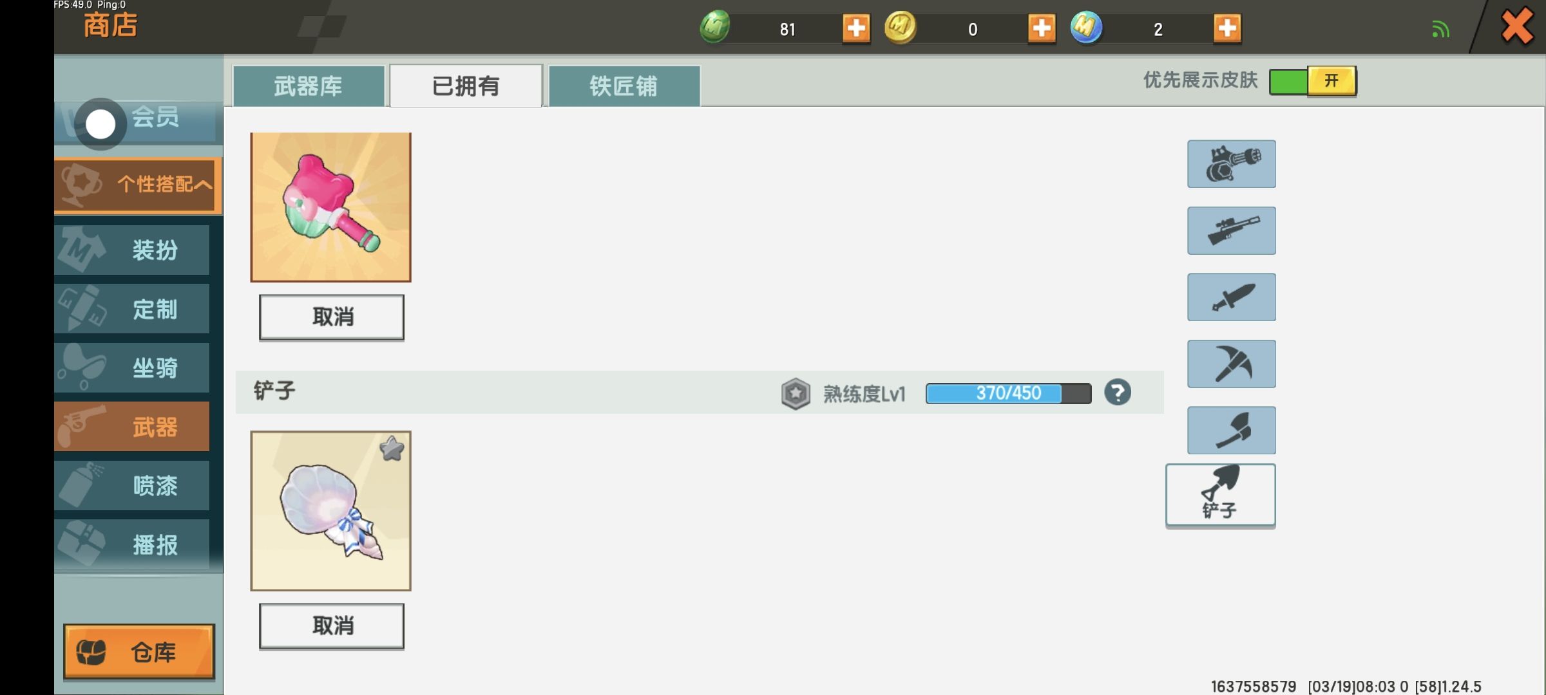
Task: Open the proficiency help question mark
Action: pyautogui.click(x=1117, y=392)
